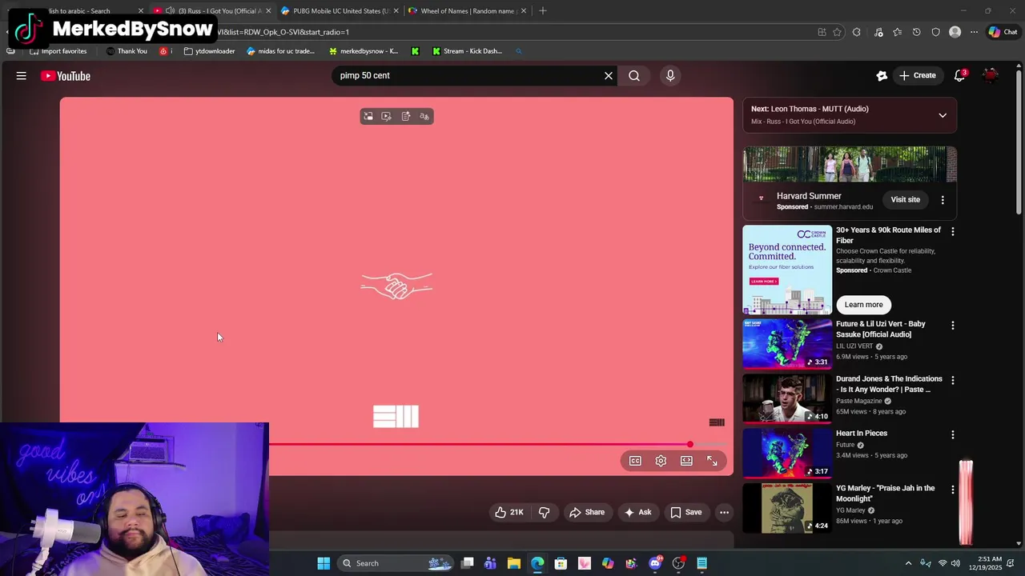Screen dimensions: 1025x576
Task: Switch the player to theater mode
Action: pos(686,461)
